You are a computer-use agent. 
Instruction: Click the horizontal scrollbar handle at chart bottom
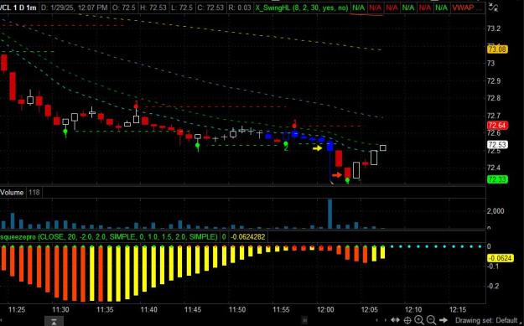(x=304, y=320)
